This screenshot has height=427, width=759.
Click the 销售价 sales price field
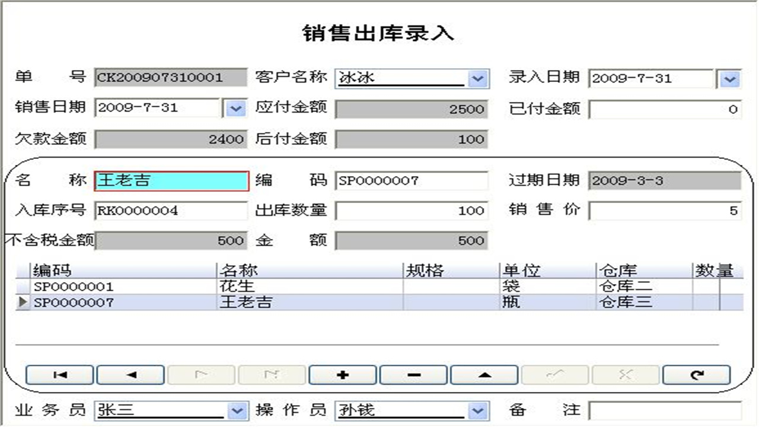[664, 211]
